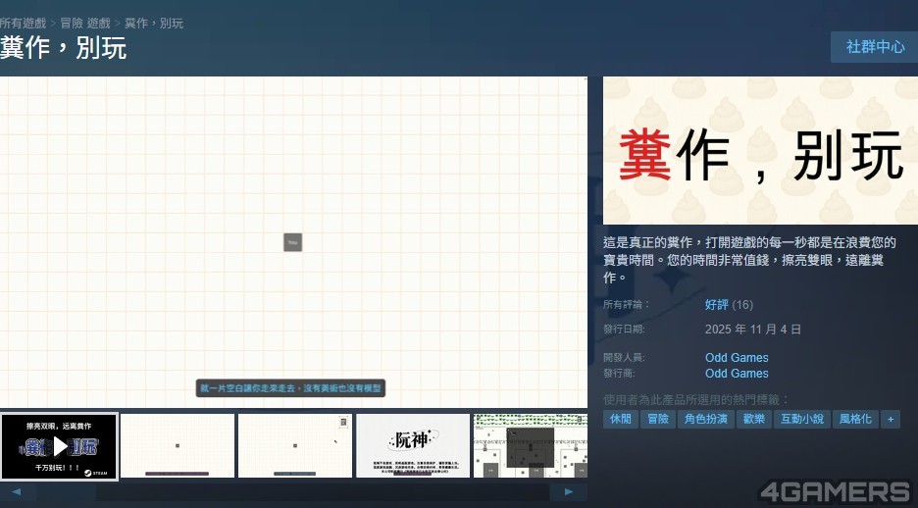This screenshot has height=508, width=918.
Task: Click the 糞作，別玩 breadcrumb link
Action: pyautogui.click(x=154, y=23)
